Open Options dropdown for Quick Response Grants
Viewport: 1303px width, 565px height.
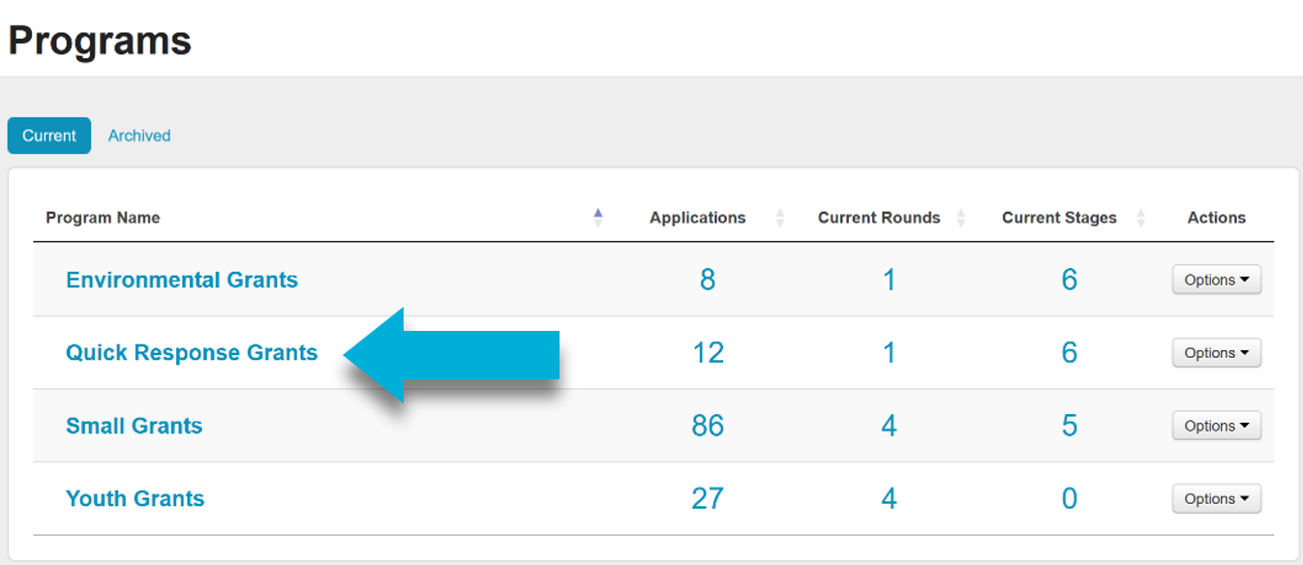click(x=1216, y=353)
